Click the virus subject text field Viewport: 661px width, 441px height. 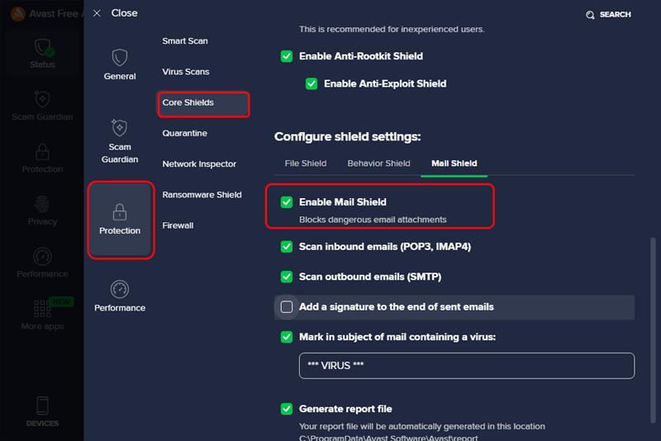click(x=467, y=366)
